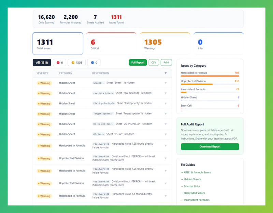The width and height of the screenshot is (273, 213).
Task: Filter by warnings yellow dot 1305
Action: pos(76,63)
